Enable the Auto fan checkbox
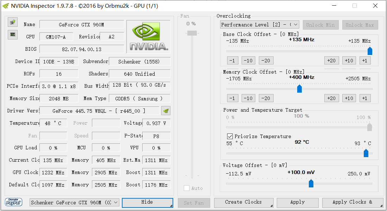The image size is (387, 211). [x=187, y=188]
